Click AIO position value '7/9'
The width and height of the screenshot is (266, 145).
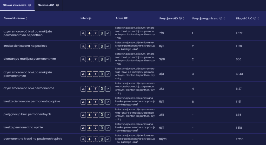pyautogui.click(x=162, y=33)
